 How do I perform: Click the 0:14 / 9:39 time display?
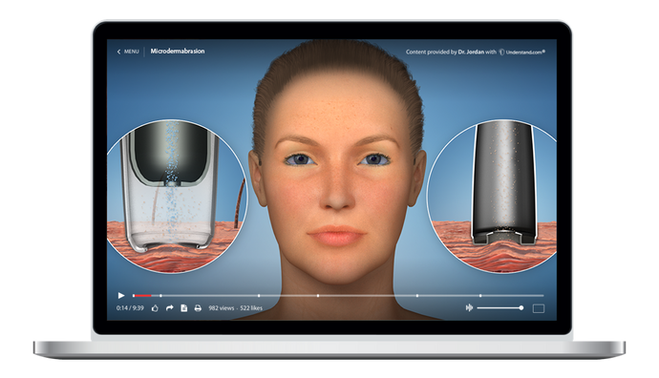point(130,308)
